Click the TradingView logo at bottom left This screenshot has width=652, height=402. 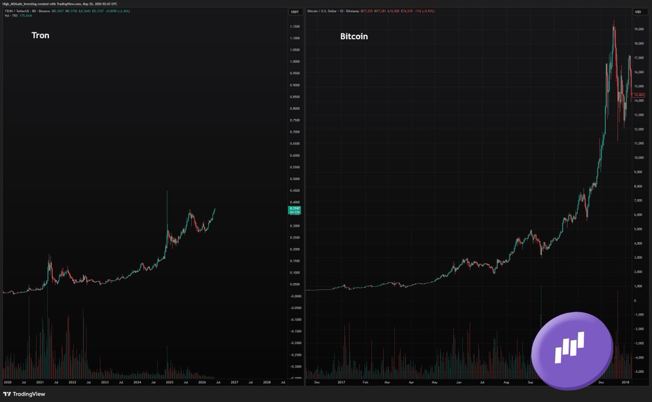pos(24,394)
